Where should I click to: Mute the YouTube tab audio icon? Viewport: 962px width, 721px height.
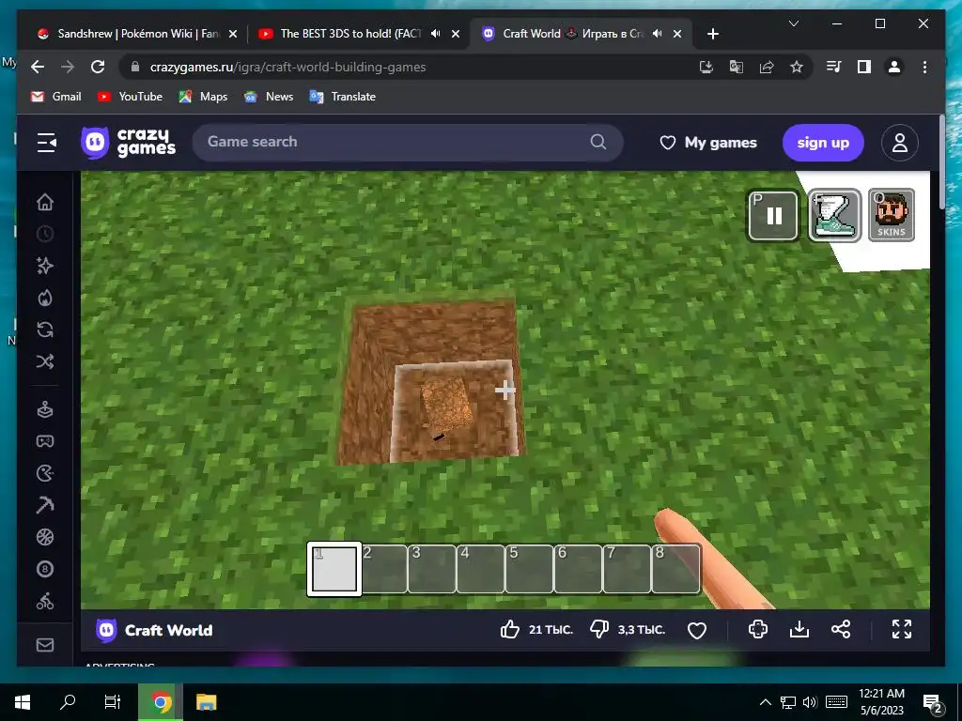436,34
